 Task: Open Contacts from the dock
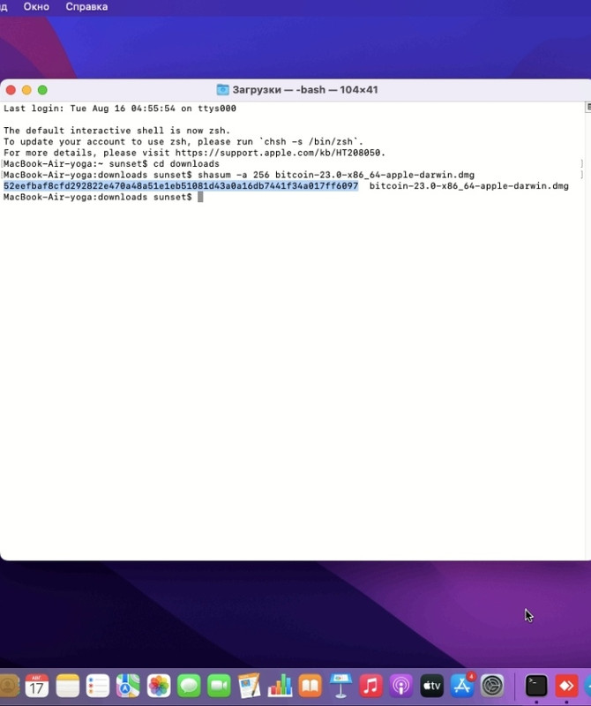tap(9, 686)
